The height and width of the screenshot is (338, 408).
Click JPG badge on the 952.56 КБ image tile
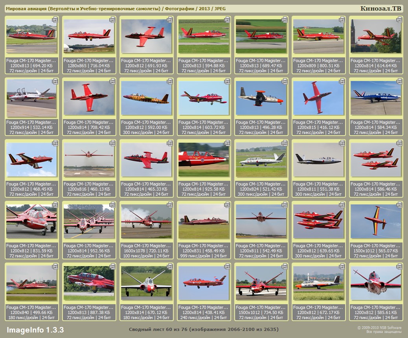(x=112, y=204)
